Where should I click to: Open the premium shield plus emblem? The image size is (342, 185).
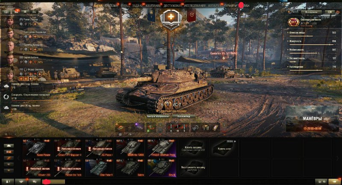(x=171, y=19)
